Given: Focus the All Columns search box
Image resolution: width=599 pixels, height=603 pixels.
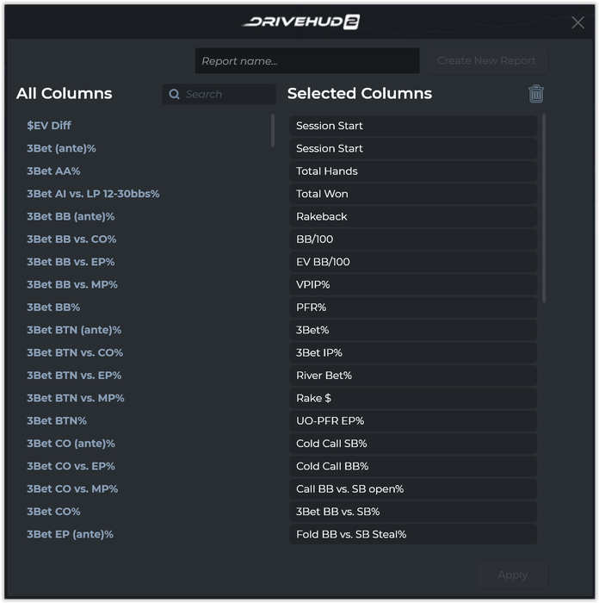Looking at the screenshot, I should [227, 95].
